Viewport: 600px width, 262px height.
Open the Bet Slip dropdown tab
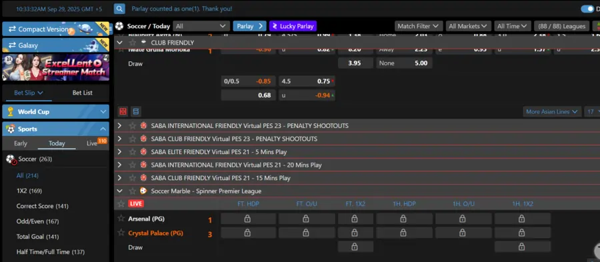point(29,93)
